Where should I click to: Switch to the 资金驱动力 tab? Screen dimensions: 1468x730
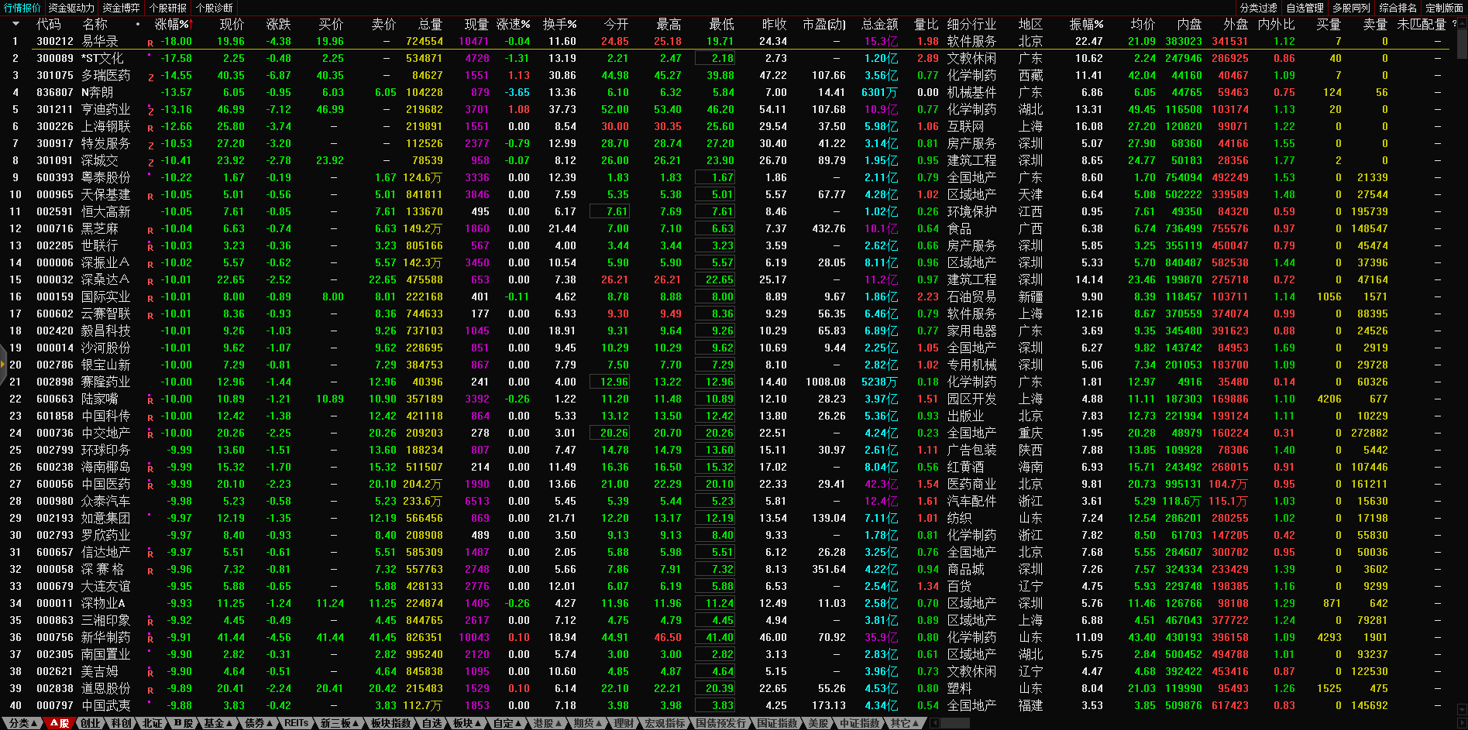point(71,8)
